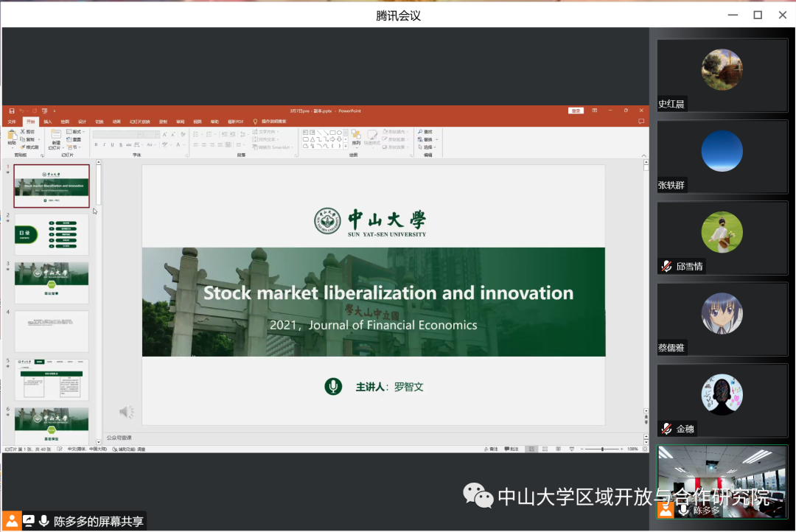The image size is (796, 532).
Task: Click the Clear All Formatting icon
Action: [184, 134]
